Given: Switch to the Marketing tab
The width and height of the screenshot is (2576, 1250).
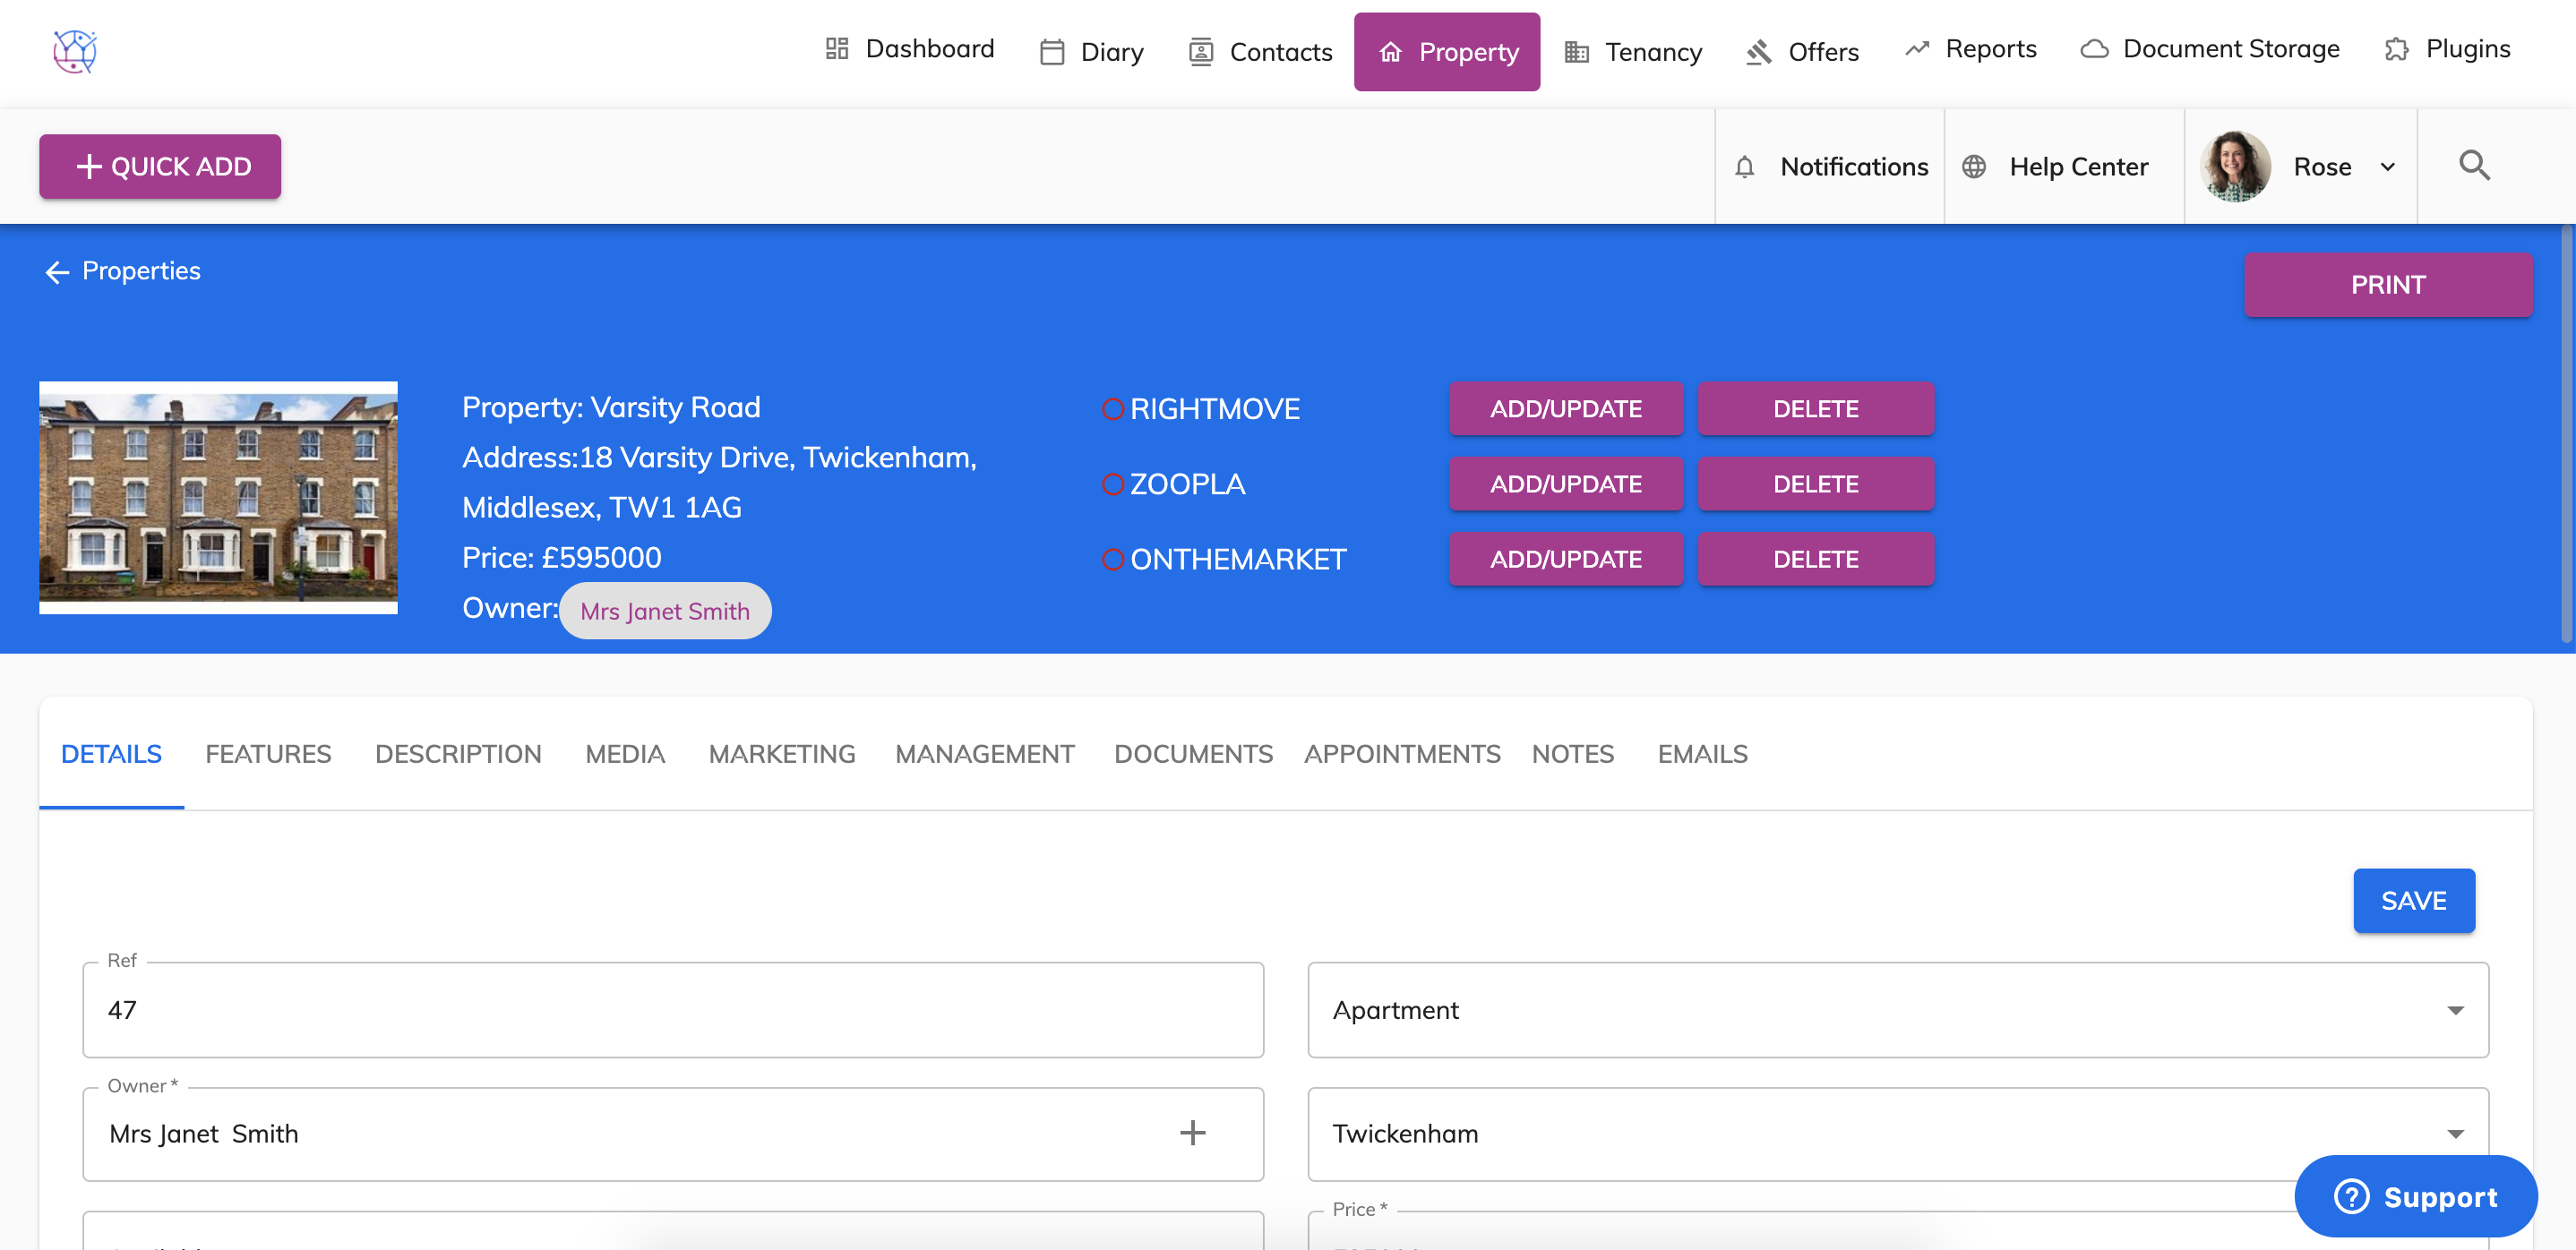Looking at the screenshot, I should [x=781, y=754].
